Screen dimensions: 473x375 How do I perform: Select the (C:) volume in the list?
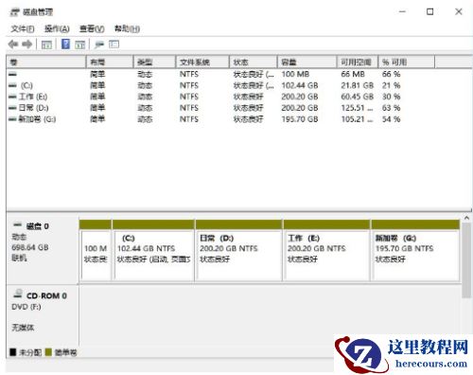click(21, 85)
